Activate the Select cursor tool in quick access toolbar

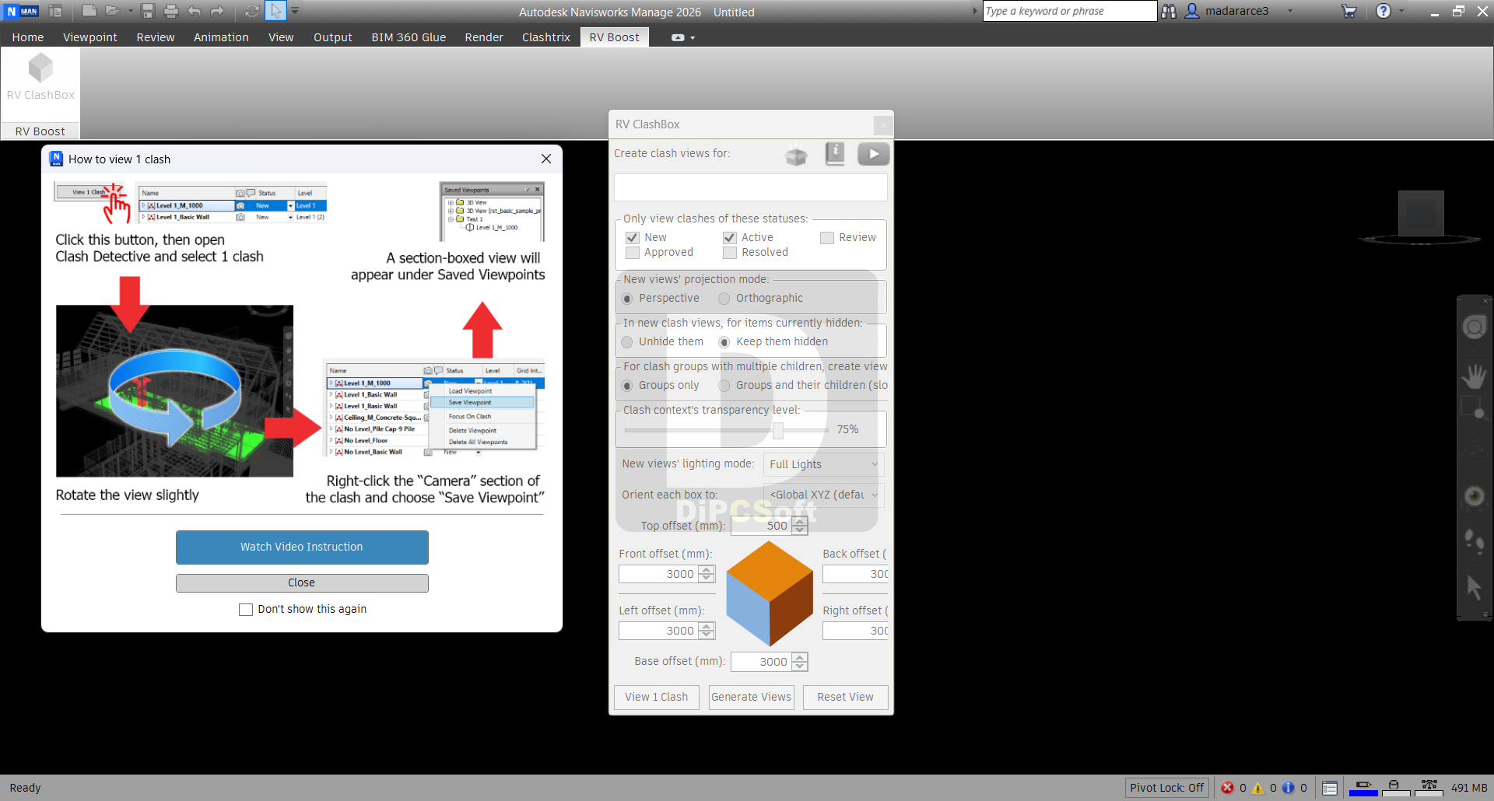[x=275, y=11]
